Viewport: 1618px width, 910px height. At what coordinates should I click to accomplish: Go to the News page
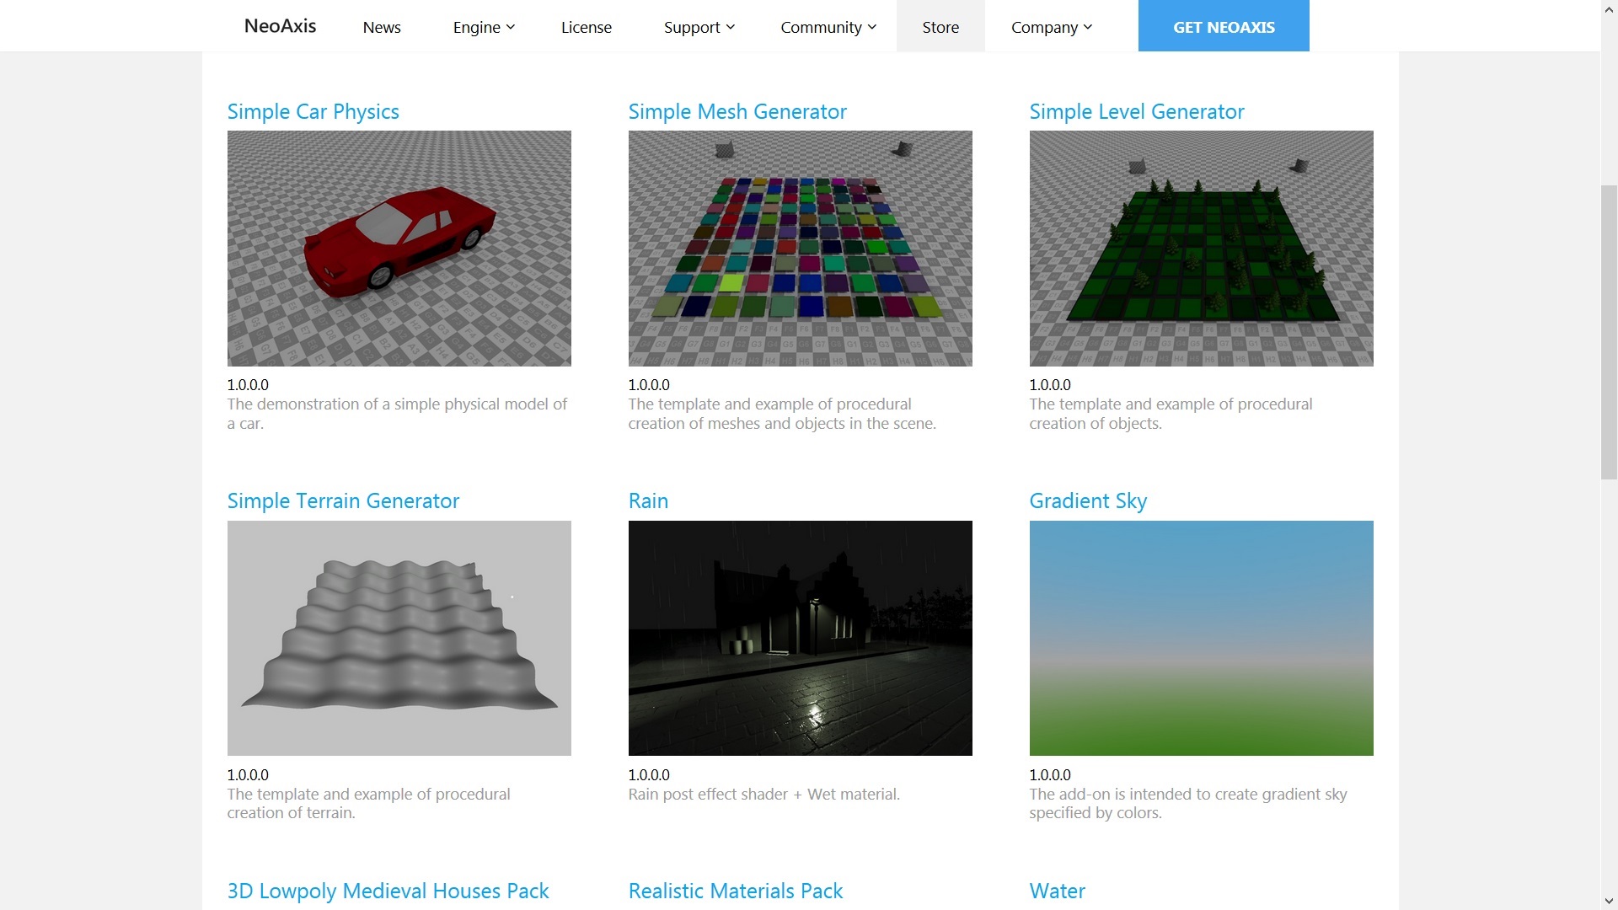point(382,27)
